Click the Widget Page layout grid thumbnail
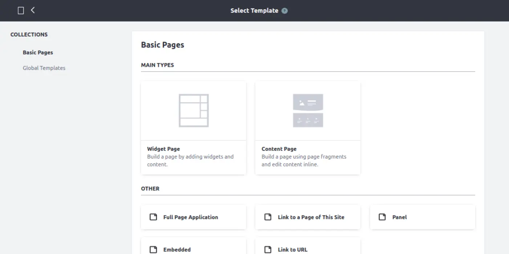 click(194, 110)
